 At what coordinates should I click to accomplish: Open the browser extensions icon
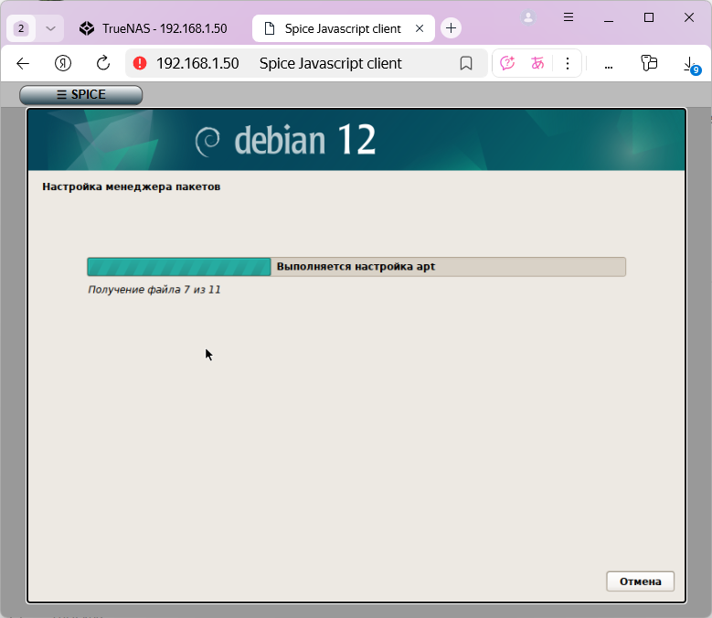point(649,63)
